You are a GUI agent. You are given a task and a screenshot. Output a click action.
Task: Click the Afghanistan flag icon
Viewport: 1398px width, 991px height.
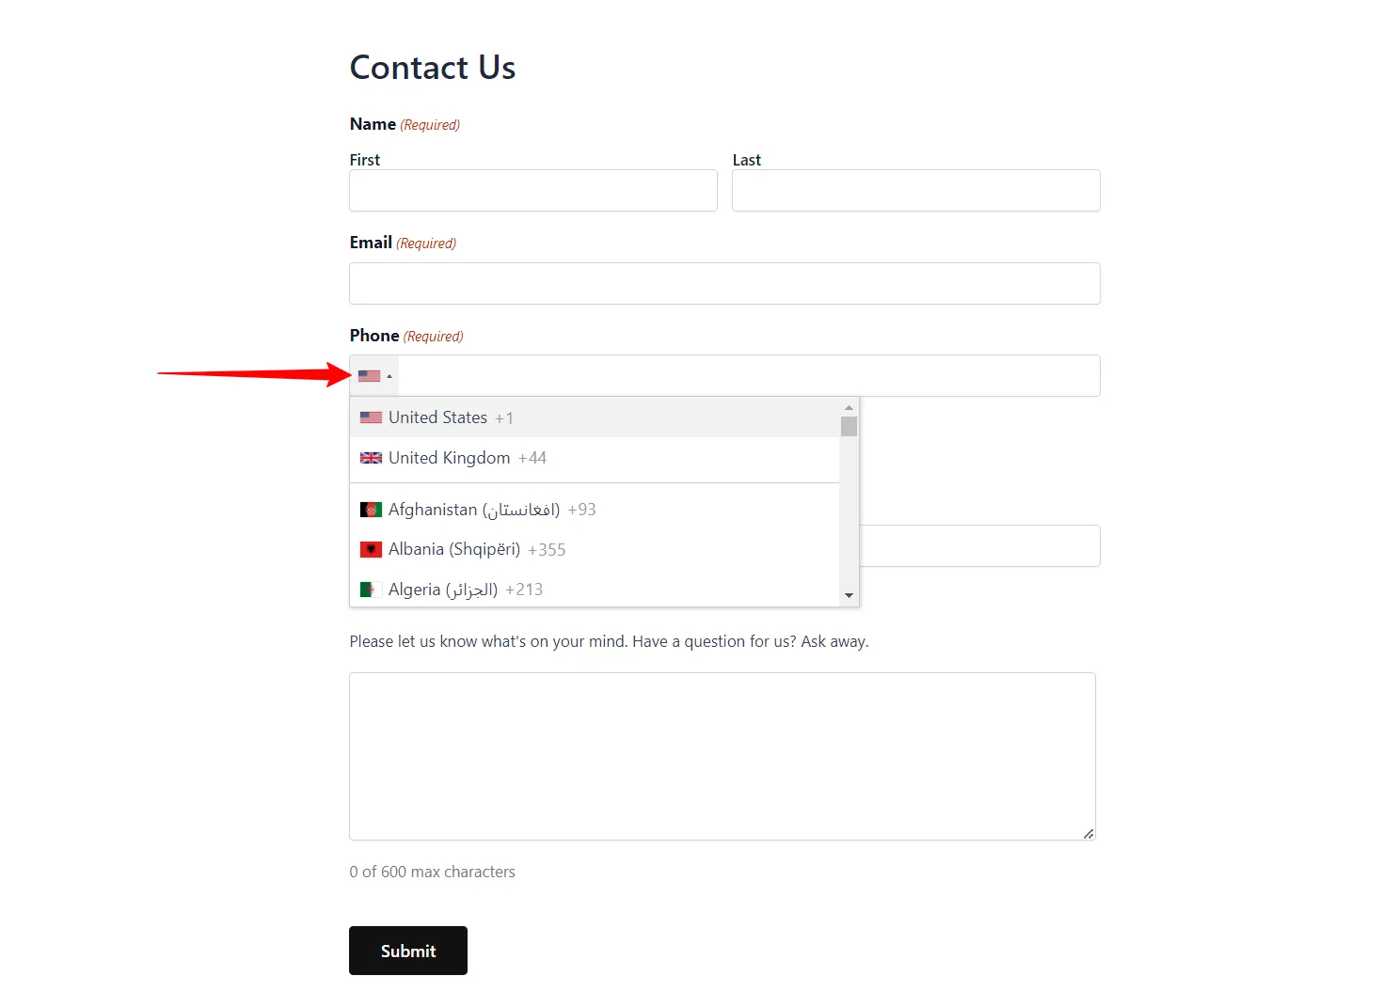click(371, 509)
